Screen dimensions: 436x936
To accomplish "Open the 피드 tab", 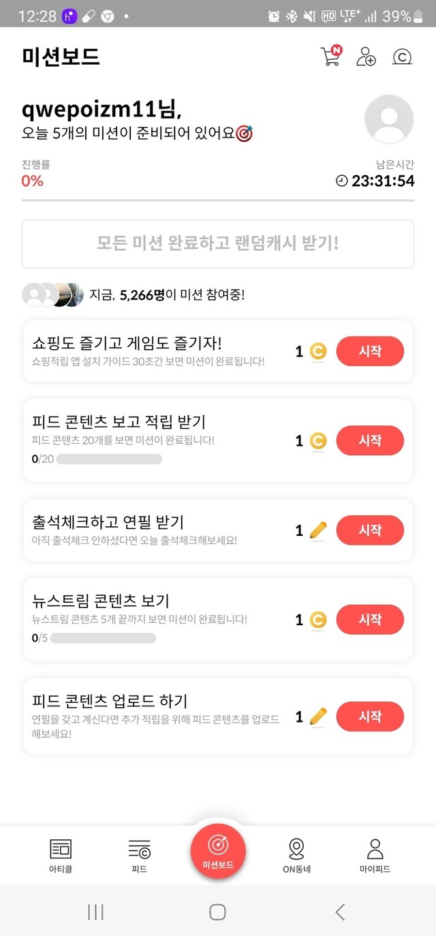I will click(139, 856).
